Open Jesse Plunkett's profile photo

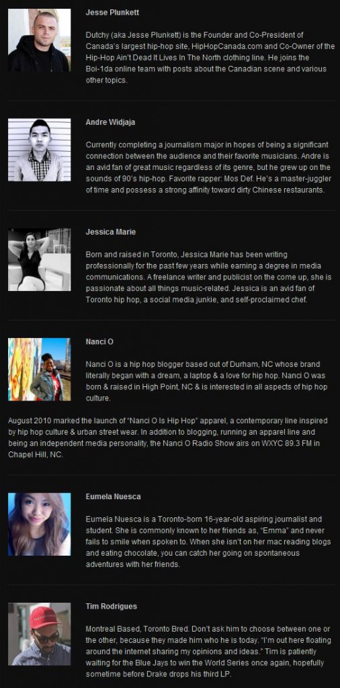coord(39,40)
